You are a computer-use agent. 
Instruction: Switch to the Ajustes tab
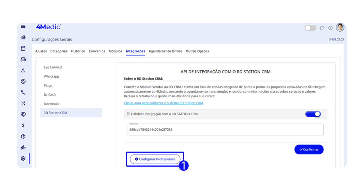[41, 51]
